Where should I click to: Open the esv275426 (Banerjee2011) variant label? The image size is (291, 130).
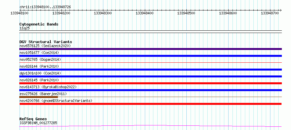pyautogui.click(x=43, y=94)
